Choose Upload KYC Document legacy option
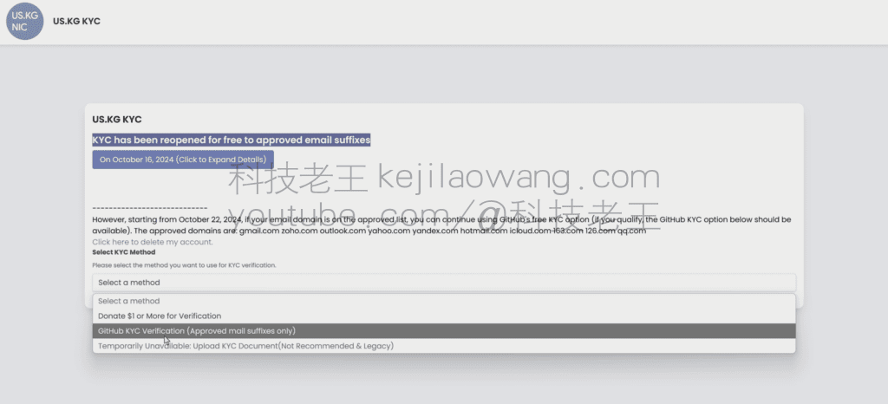Viewport: 888px width, 404px height. [444, 346]
